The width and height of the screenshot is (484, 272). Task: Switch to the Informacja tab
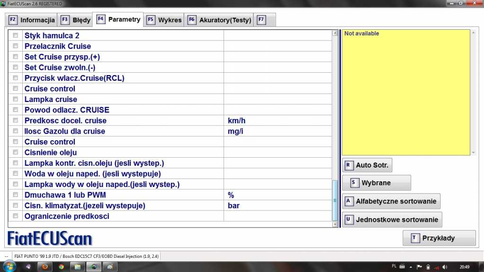pos(32,20)
